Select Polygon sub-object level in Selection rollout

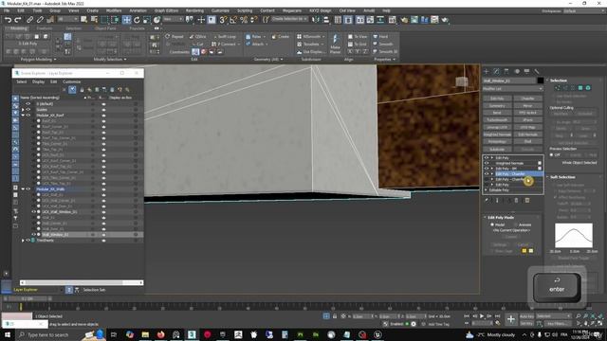coord(580,88)
